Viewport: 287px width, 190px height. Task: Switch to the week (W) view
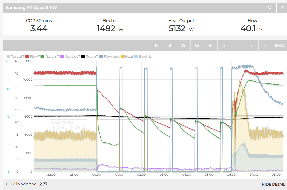coord(197,46)
